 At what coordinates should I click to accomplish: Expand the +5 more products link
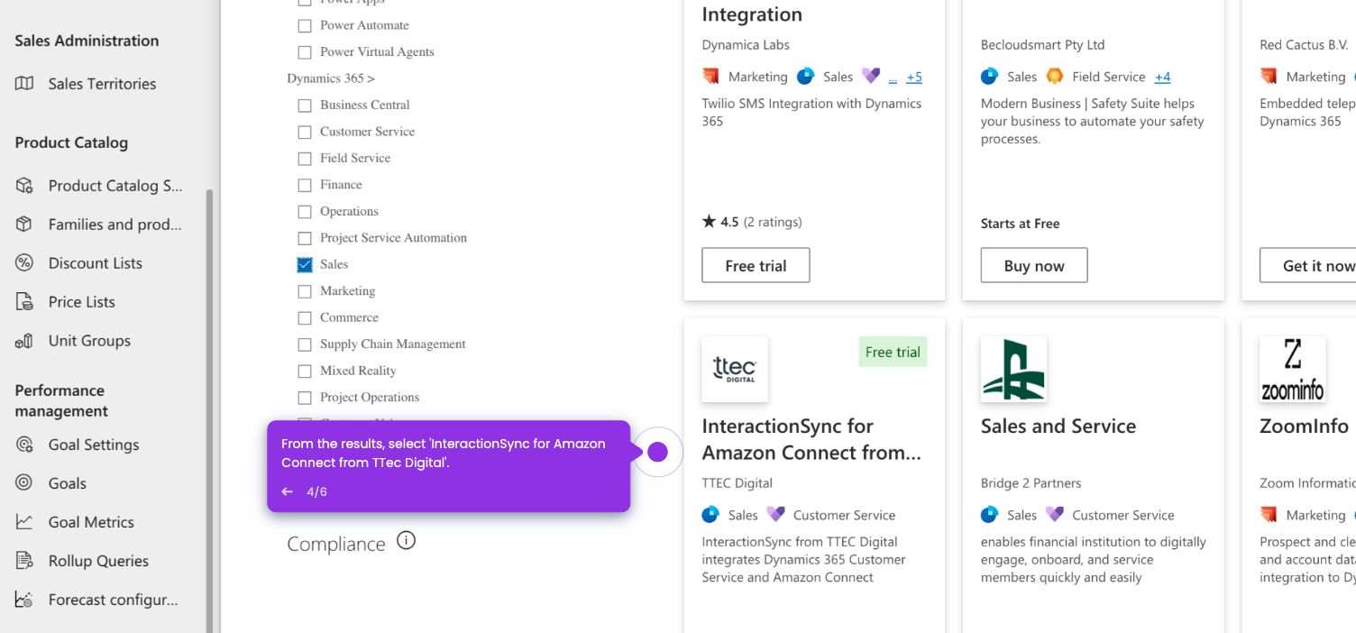tap(914, 78)
